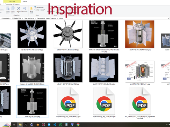This screenshot has height=127, width=170.
Task: Select the wide-base white-fin generator thumbnail
Action: pos(104,68)
